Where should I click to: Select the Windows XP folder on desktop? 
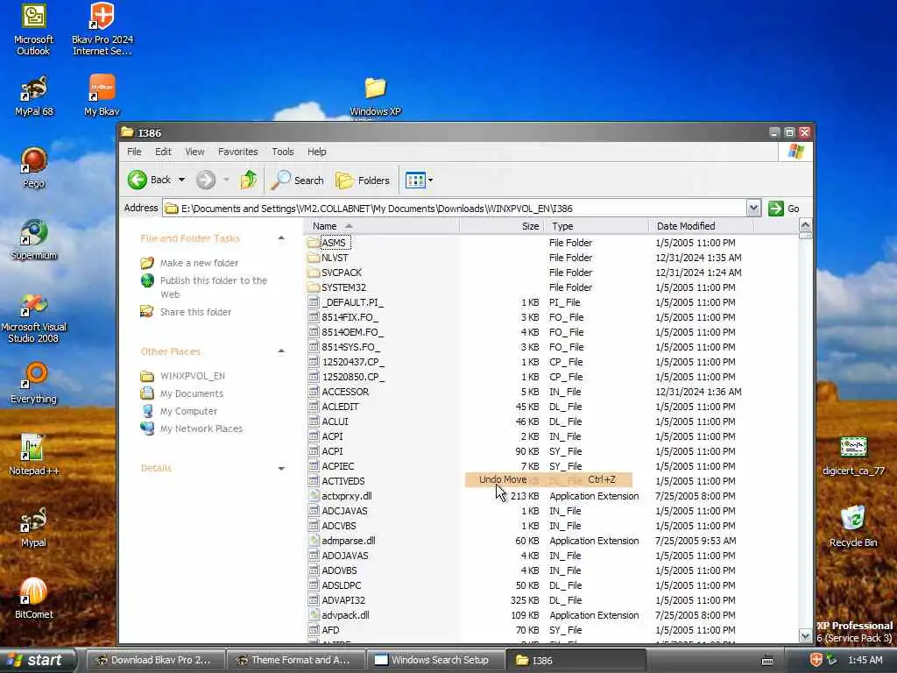tap(375, 96)
